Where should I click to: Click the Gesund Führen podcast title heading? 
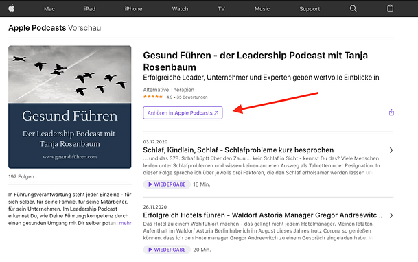(x=255, y=61)
